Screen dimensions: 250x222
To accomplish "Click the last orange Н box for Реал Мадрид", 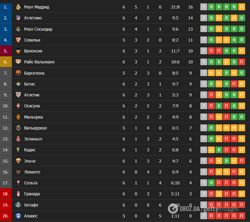I will click(242, 7).
